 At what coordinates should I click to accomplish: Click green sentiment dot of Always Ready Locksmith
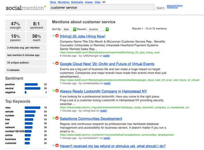pyautogui.click(x=53, y=91)
